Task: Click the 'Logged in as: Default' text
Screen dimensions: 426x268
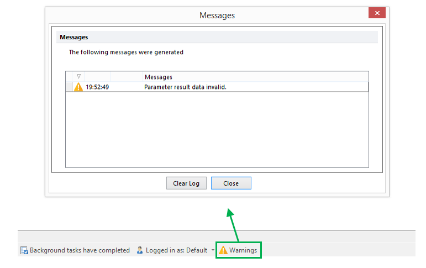Action: click(x=176, y=250)
